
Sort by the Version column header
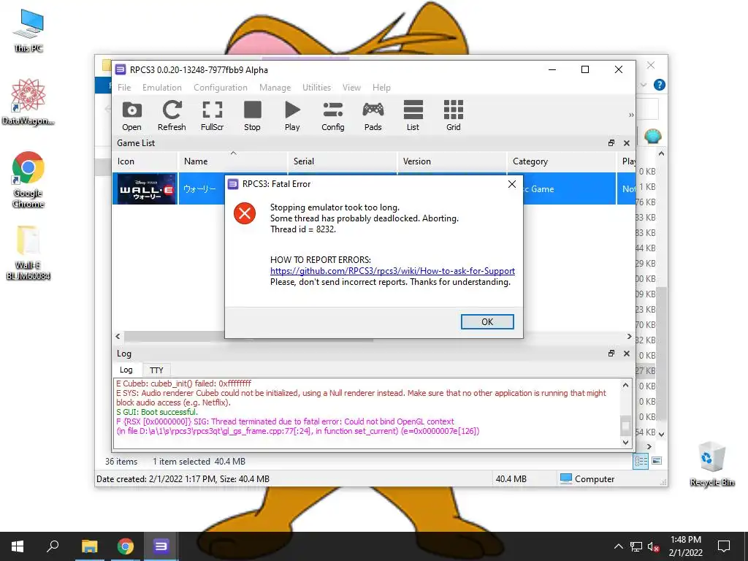[x=451, y=161]
